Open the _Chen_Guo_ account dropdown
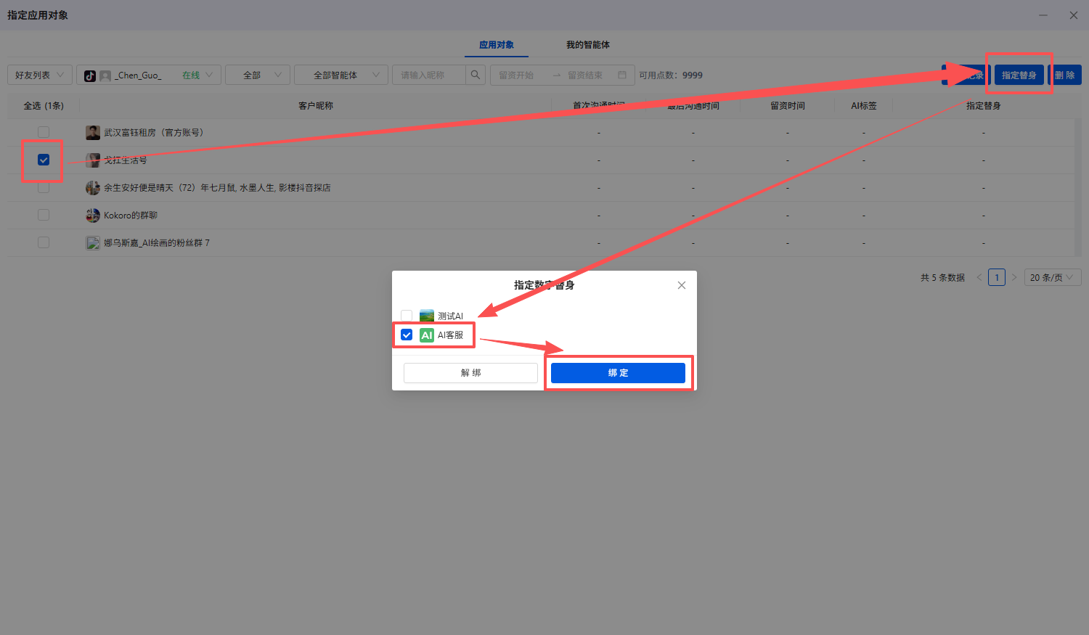 point(149,75)
